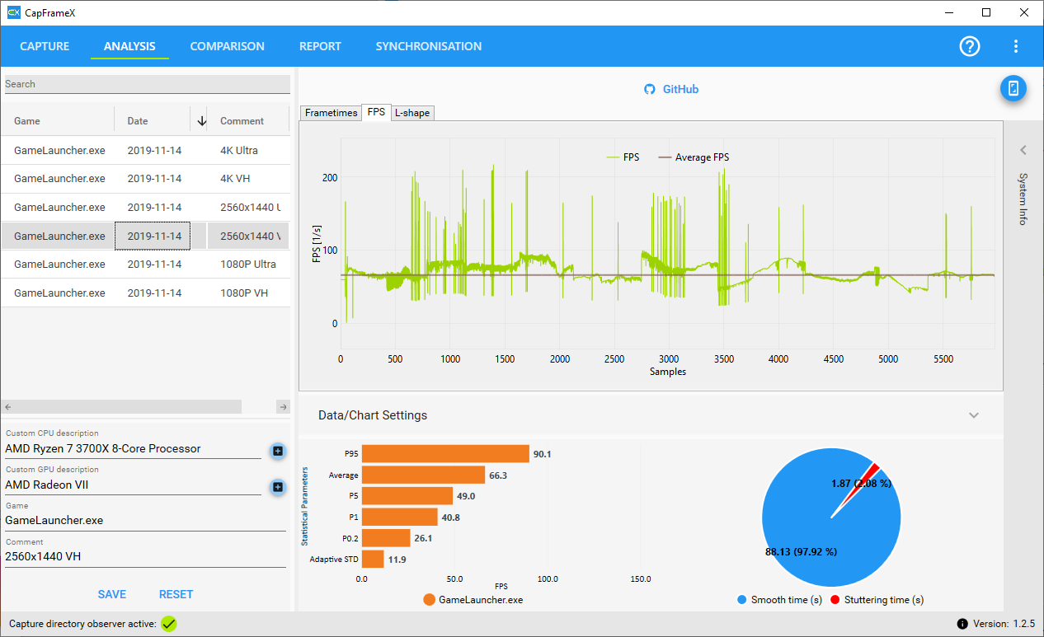
Task: Click the P5 bar showing 49.0
Action: tap(407, 496)
